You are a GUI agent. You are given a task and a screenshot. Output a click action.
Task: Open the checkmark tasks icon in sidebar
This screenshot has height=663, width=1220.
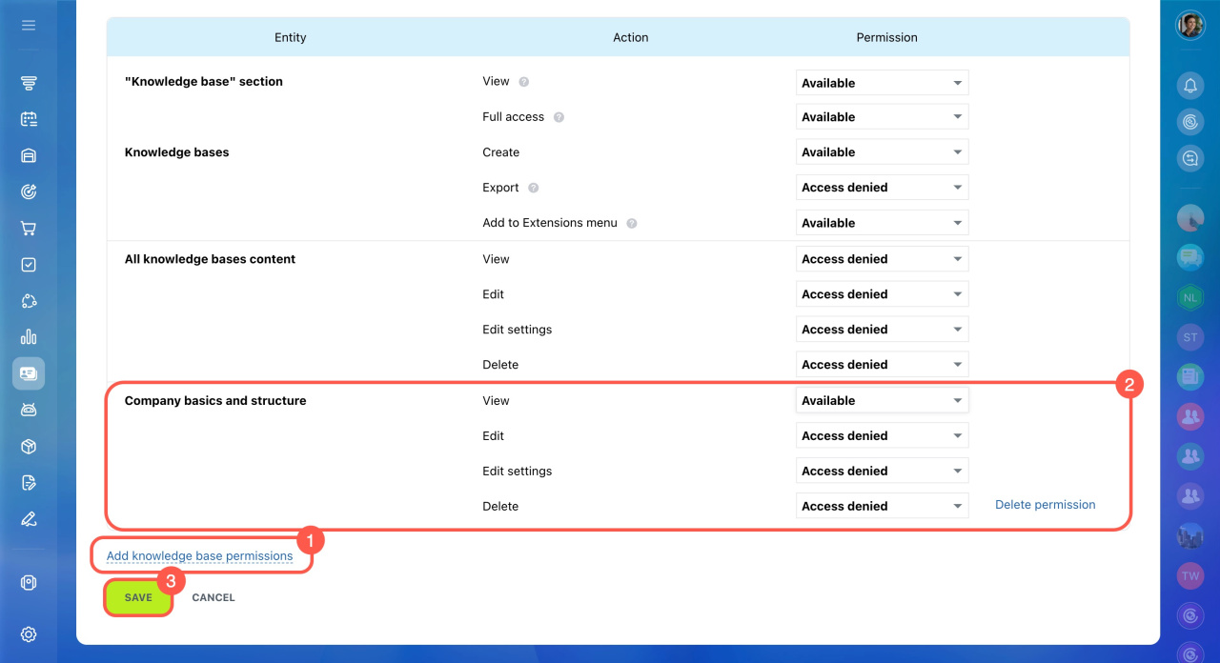pyautogui.click(x=29, y=265)
